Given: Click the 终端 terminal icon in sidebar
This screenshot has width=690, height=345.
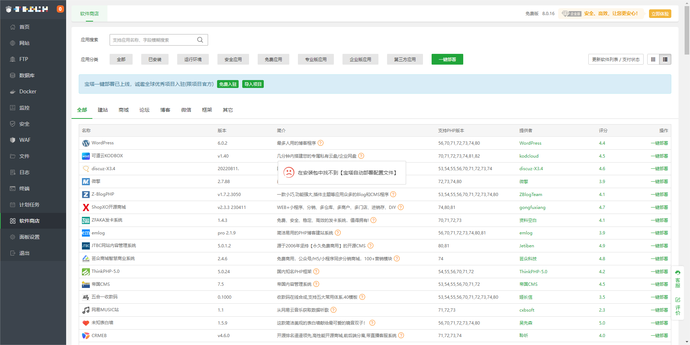Looking at the screenshot, I should pos(13,188).
